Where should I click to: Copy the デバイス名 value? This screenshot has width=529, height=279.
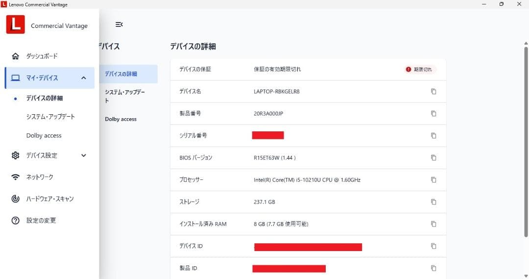433,92
